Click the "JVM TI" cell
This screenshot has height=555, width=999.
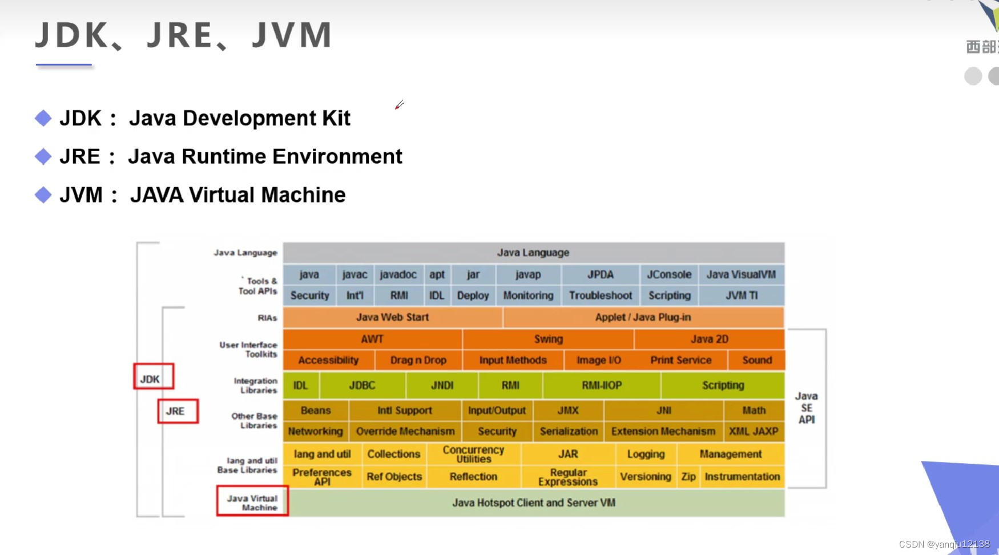(741, 295)
